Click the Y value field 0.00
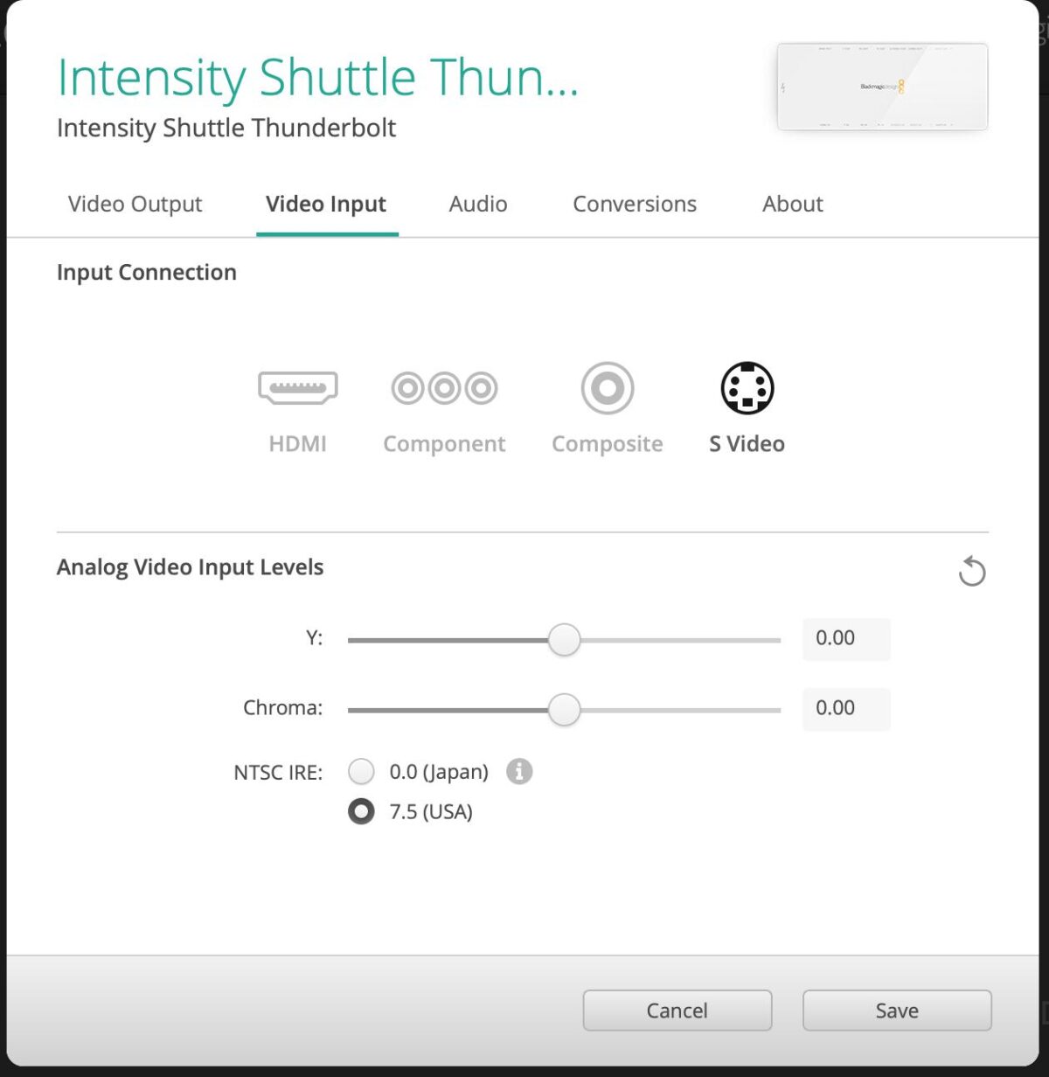The height and width of the screenshot is (1077, 1049). point(846,639)
